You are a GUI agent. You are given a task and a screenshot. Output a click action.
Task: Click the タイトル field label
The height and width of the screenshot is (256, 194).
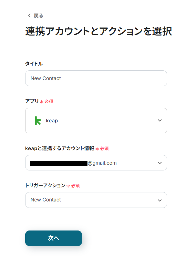coord(34,64)
